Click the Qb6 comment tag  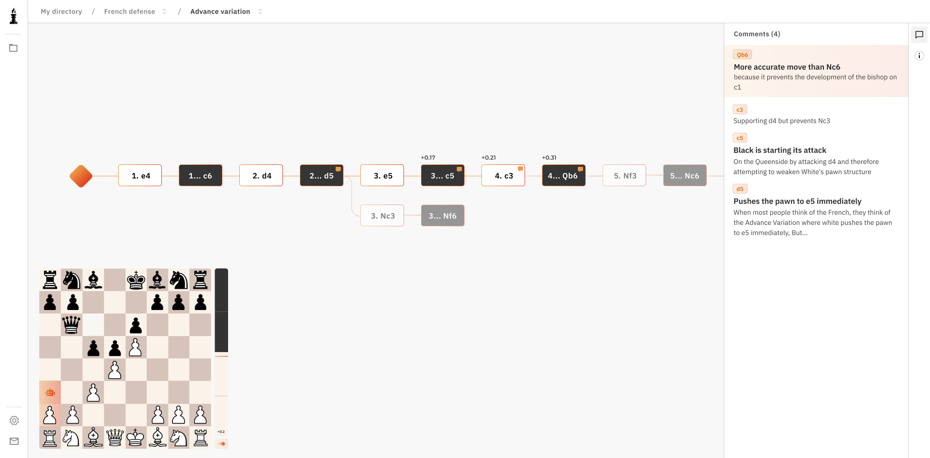[x=743, y=55]
